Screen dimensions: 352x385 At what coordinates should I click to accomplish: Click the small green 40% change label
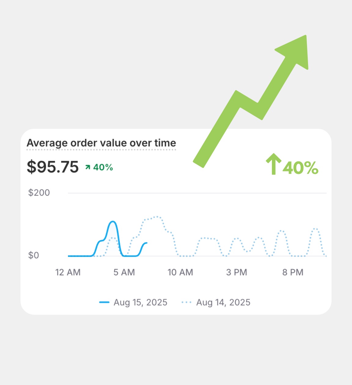[103, 167]
